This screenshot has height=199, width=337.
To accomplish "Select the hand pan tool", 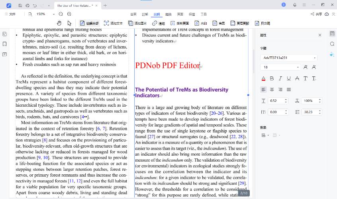I will click(x=59, y=23).
